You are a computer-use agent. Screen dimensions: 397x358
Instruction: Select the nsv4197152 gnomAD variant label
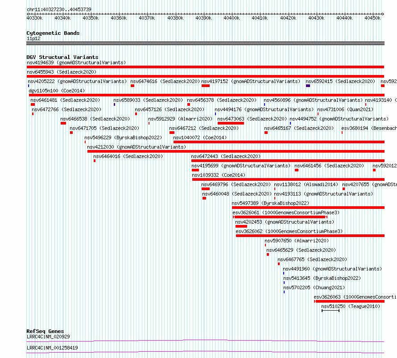point(251,81)
